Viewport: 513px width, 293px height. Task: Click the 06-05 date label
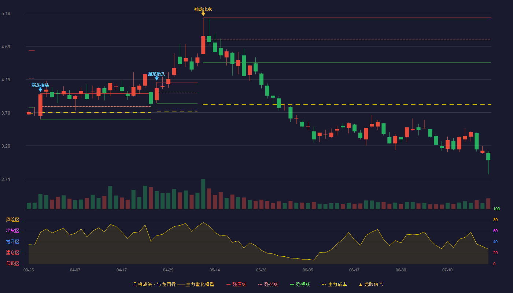pyautogui.click(x=308, y=270)
